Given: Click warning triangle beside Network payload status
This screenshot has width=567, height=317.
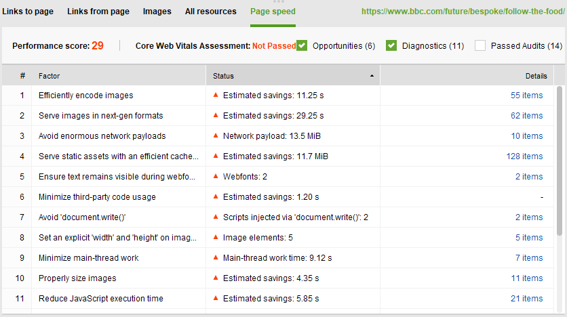Looking at the screenshot, I should coord(216,135).
